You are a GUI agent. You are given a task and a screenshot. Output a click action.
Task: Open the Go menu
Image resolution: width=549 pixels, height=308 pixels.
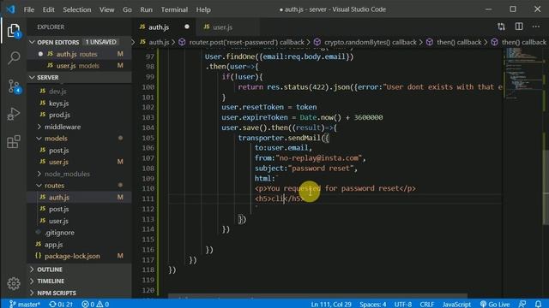point(127,9)
